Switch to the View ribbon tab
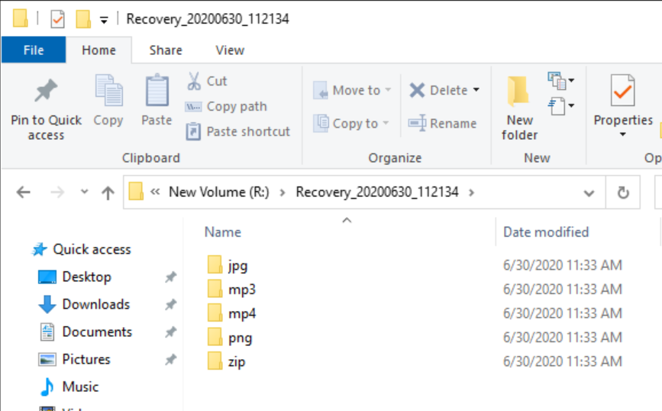The width and height of the screenshot is (662, 411). coord(230,50)
